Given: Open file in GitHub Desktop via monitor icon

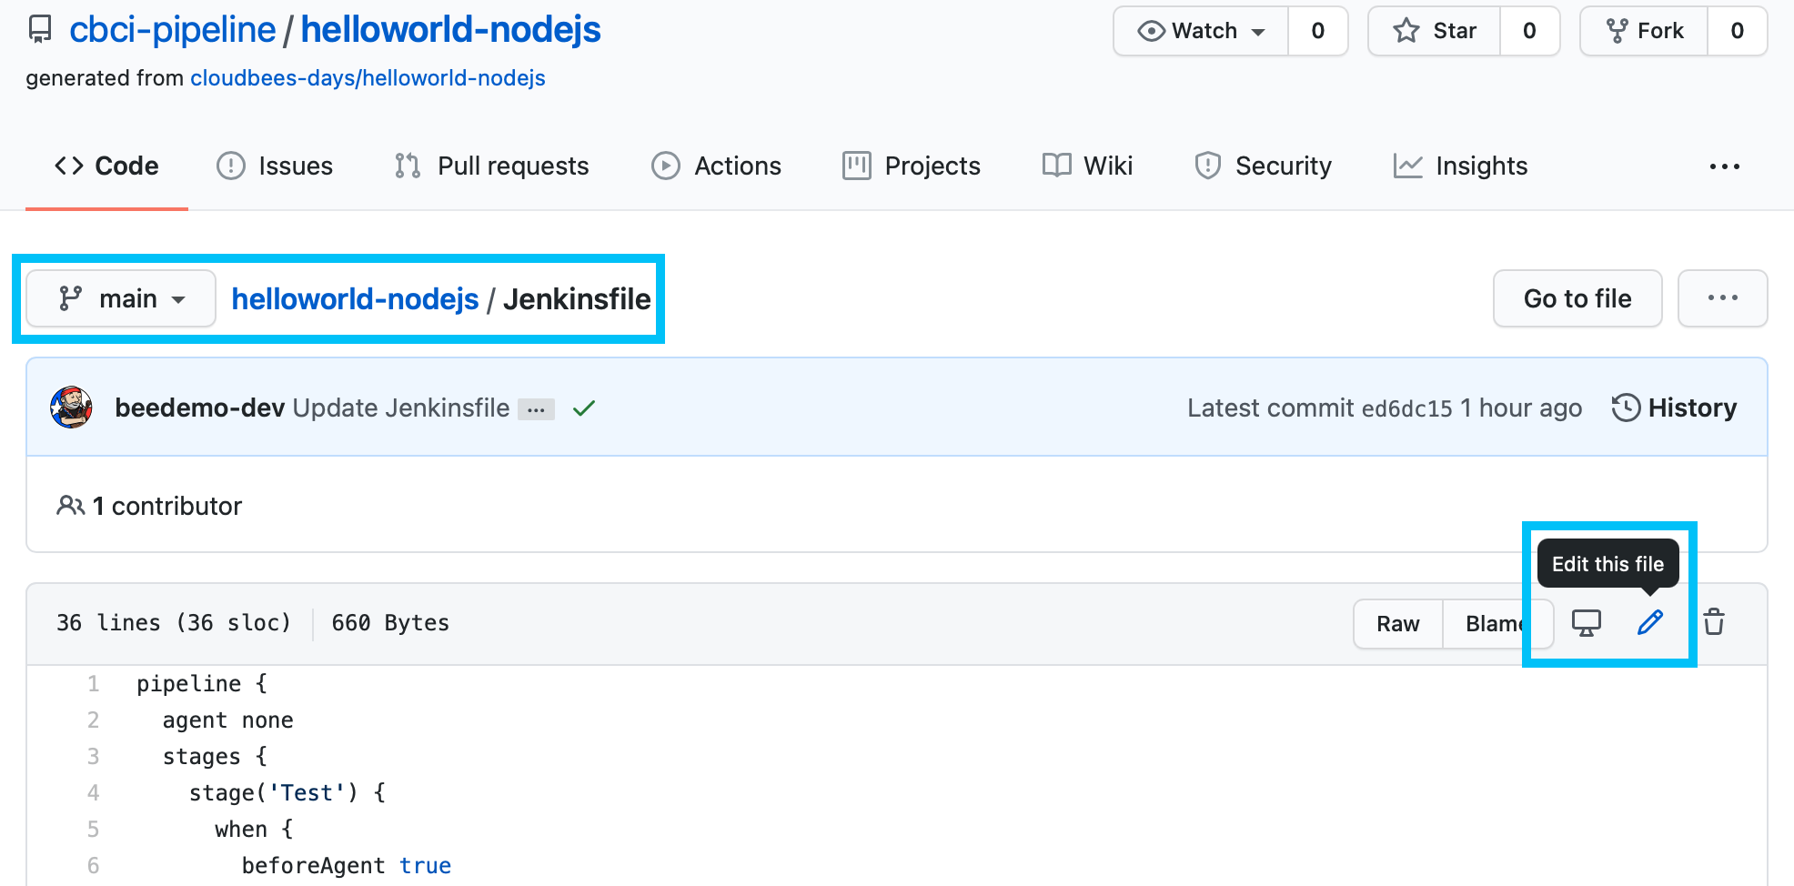Looking at the screenshot, I should 1586,623.
